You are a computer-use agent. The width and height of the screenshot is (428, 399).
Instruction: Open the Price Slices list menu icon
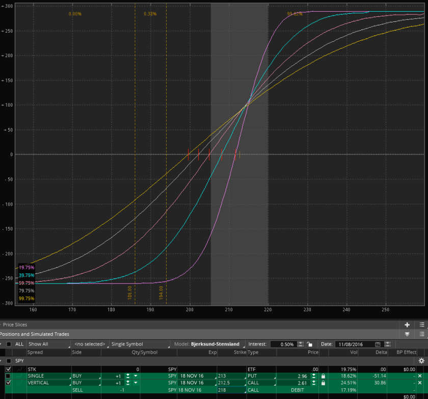[421, 325]
